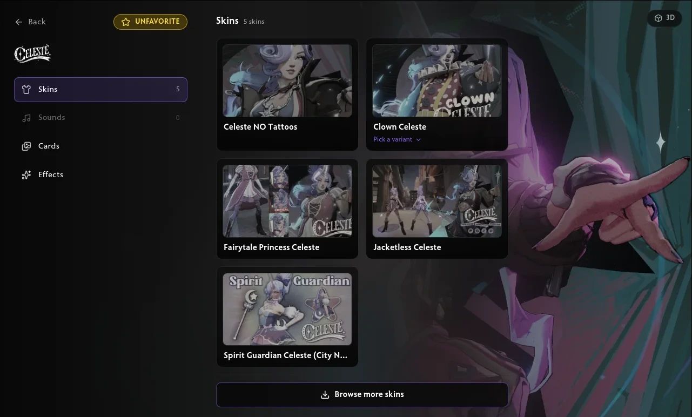The height and width of the screenshot is (417, 692).
Task: Click the 'Spirit Guardian Celeste (City N...' title
Action: (285, 355)
